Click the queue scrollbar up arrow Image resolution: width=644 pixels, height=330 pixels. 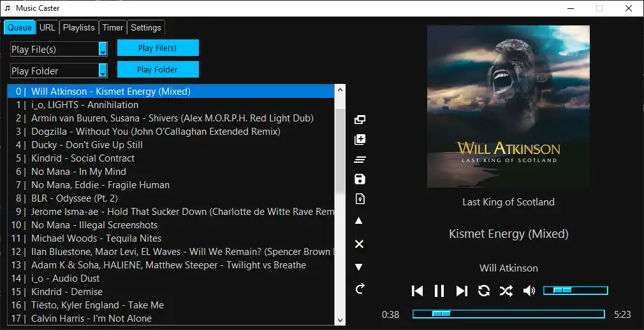(340, 90)
